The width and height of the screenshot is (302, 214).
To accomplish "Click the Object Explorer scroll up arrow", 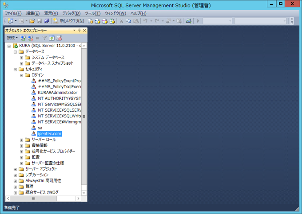I will click(84, 46).
